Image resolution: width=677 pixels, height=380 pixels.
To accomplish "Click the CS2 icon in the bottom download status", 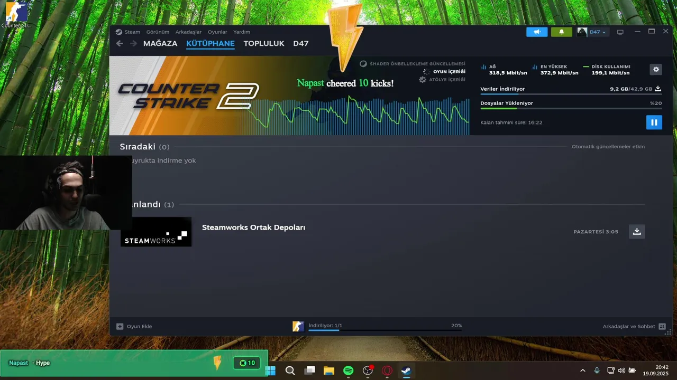I will pyautogui.click(x=298, y=326).
